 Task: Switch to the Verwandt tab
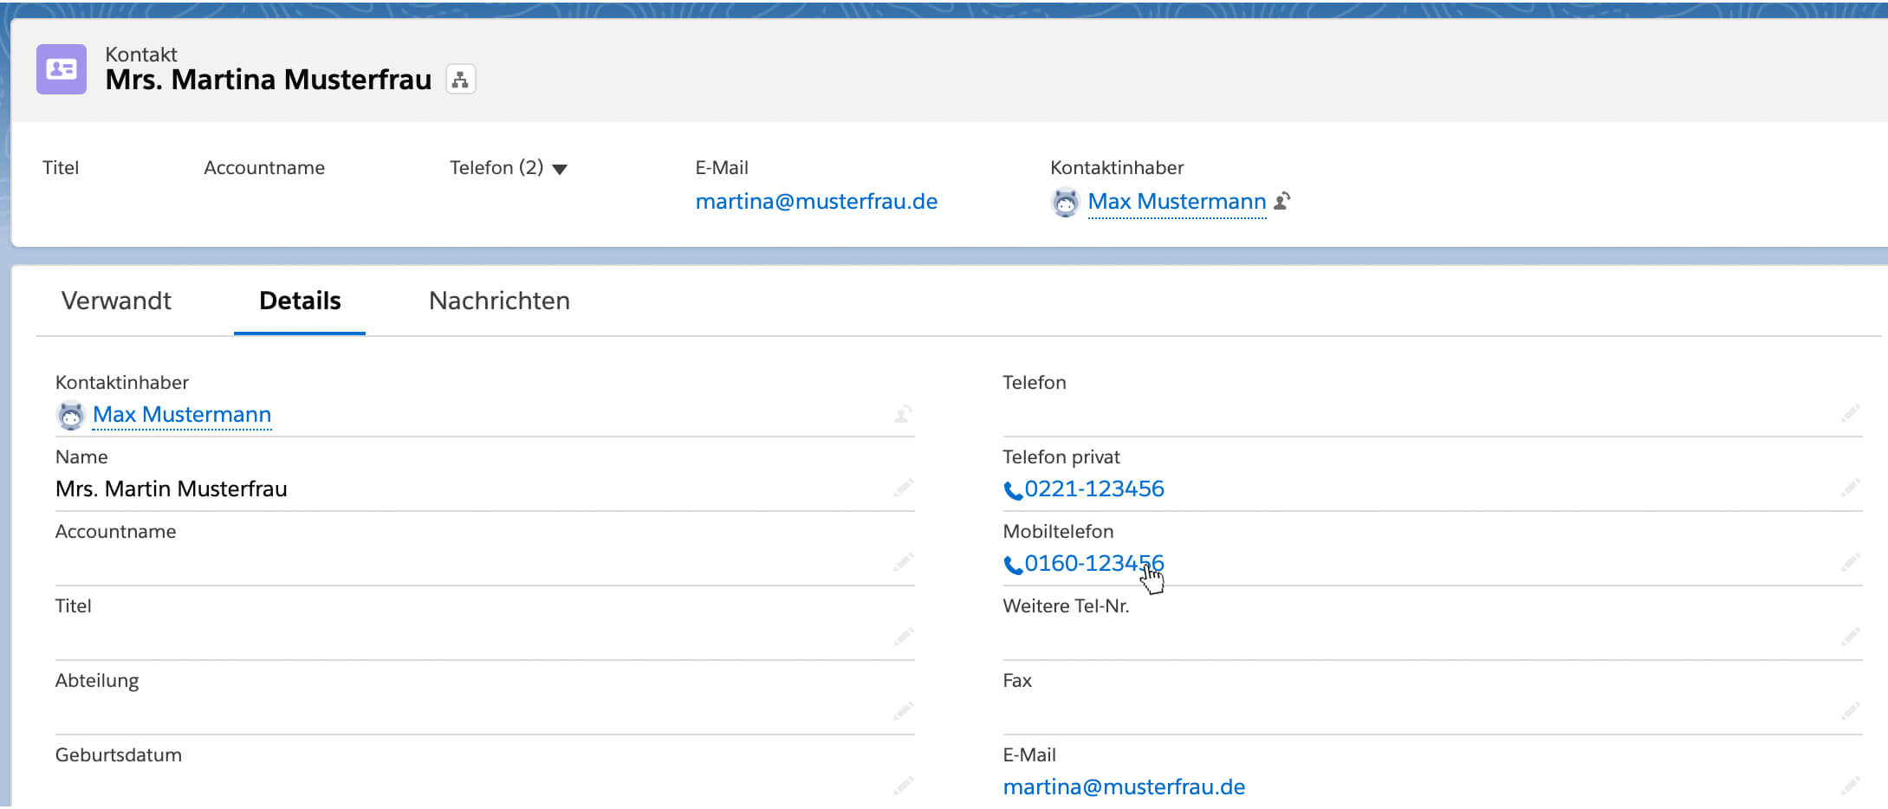pos(116,301)
